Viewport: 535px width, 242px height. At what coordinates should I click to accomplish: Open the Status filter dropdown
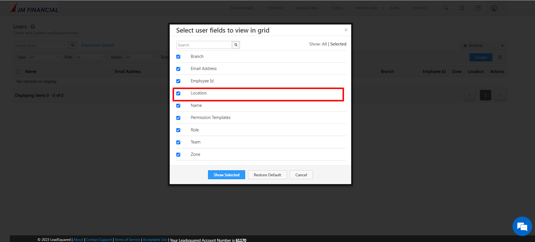pyautogui.click(x=140, y=57)
